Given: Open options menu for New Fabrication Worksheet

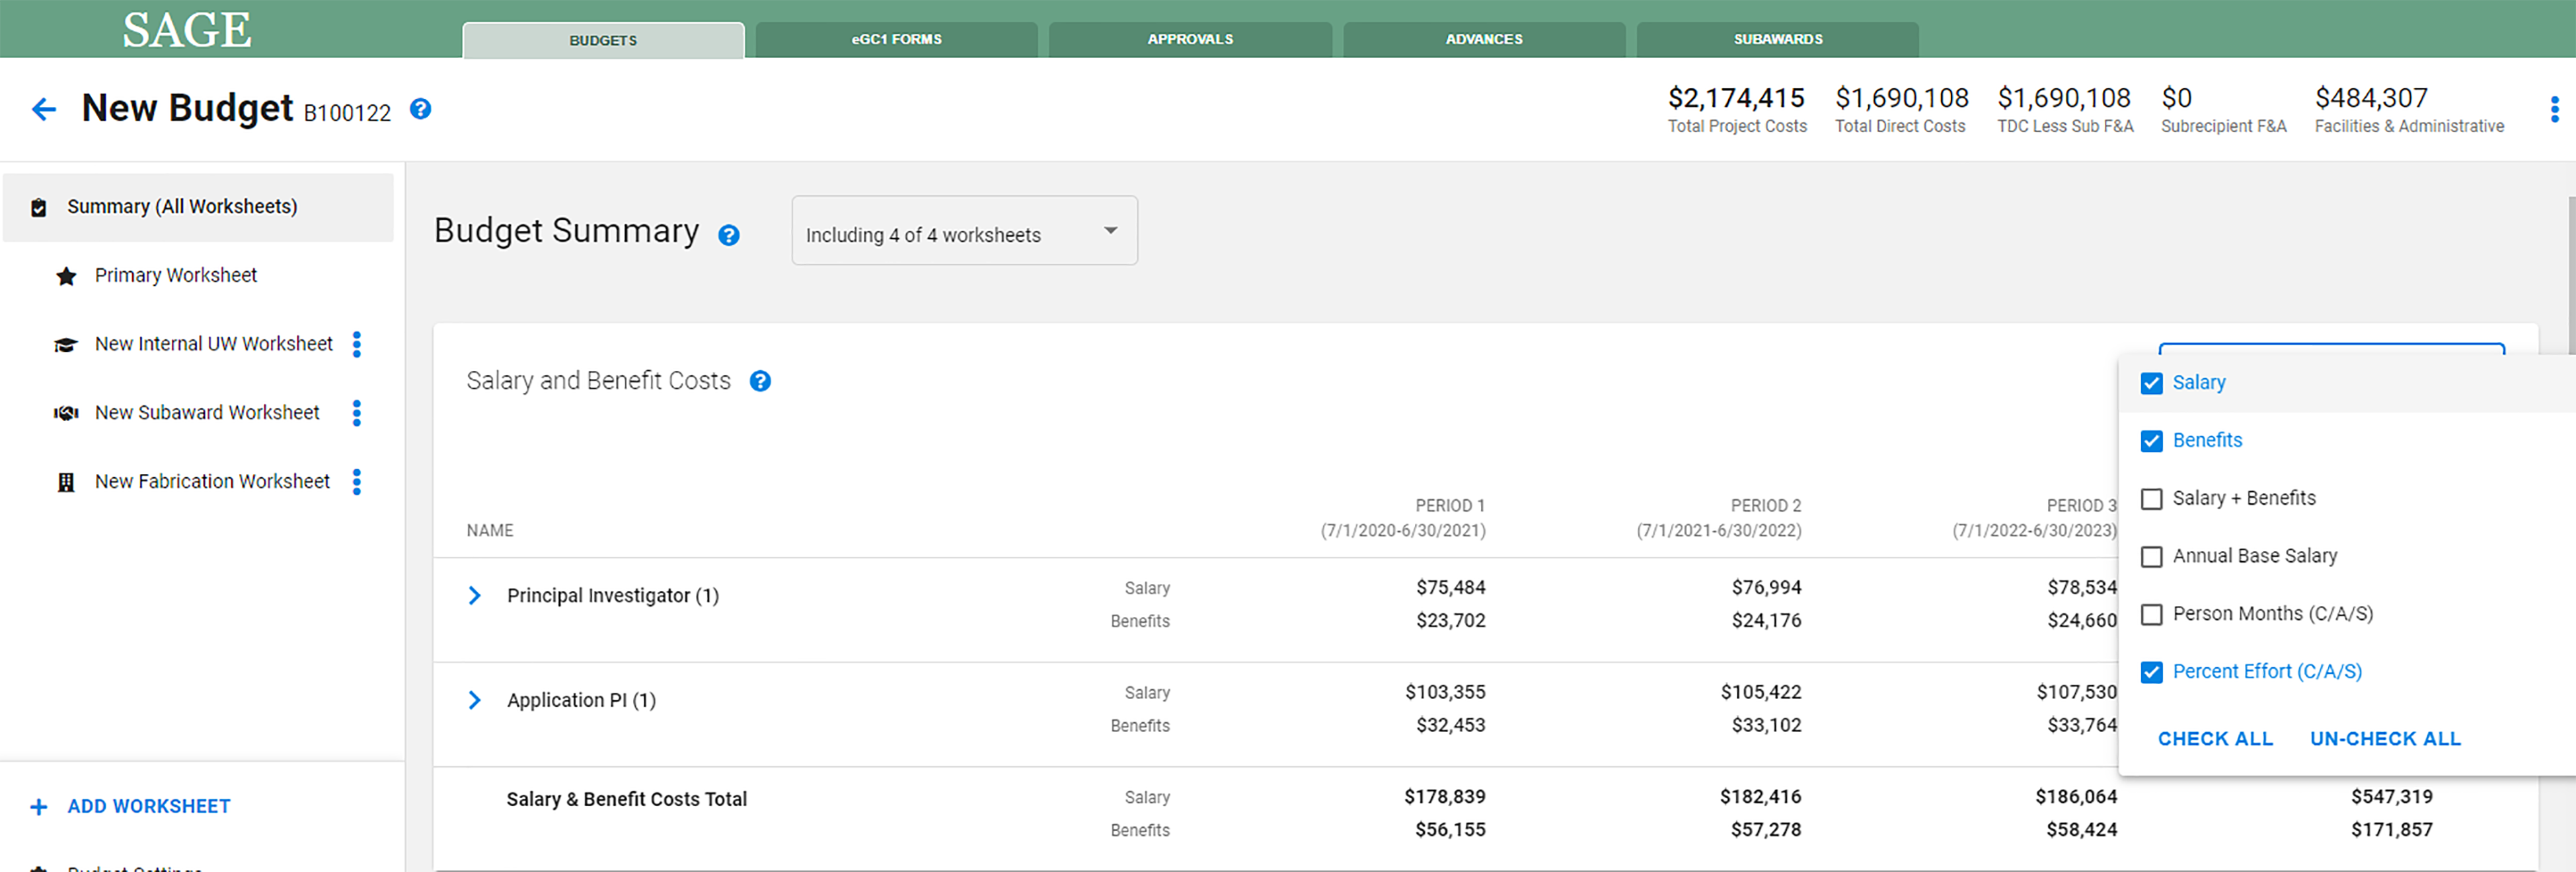Looking at the screenshot, I should (x=357, y=483).
